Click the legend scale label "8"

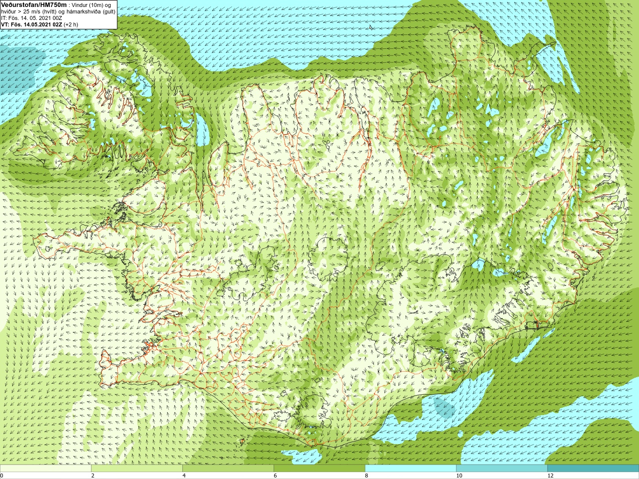click(x=366, y=476)
